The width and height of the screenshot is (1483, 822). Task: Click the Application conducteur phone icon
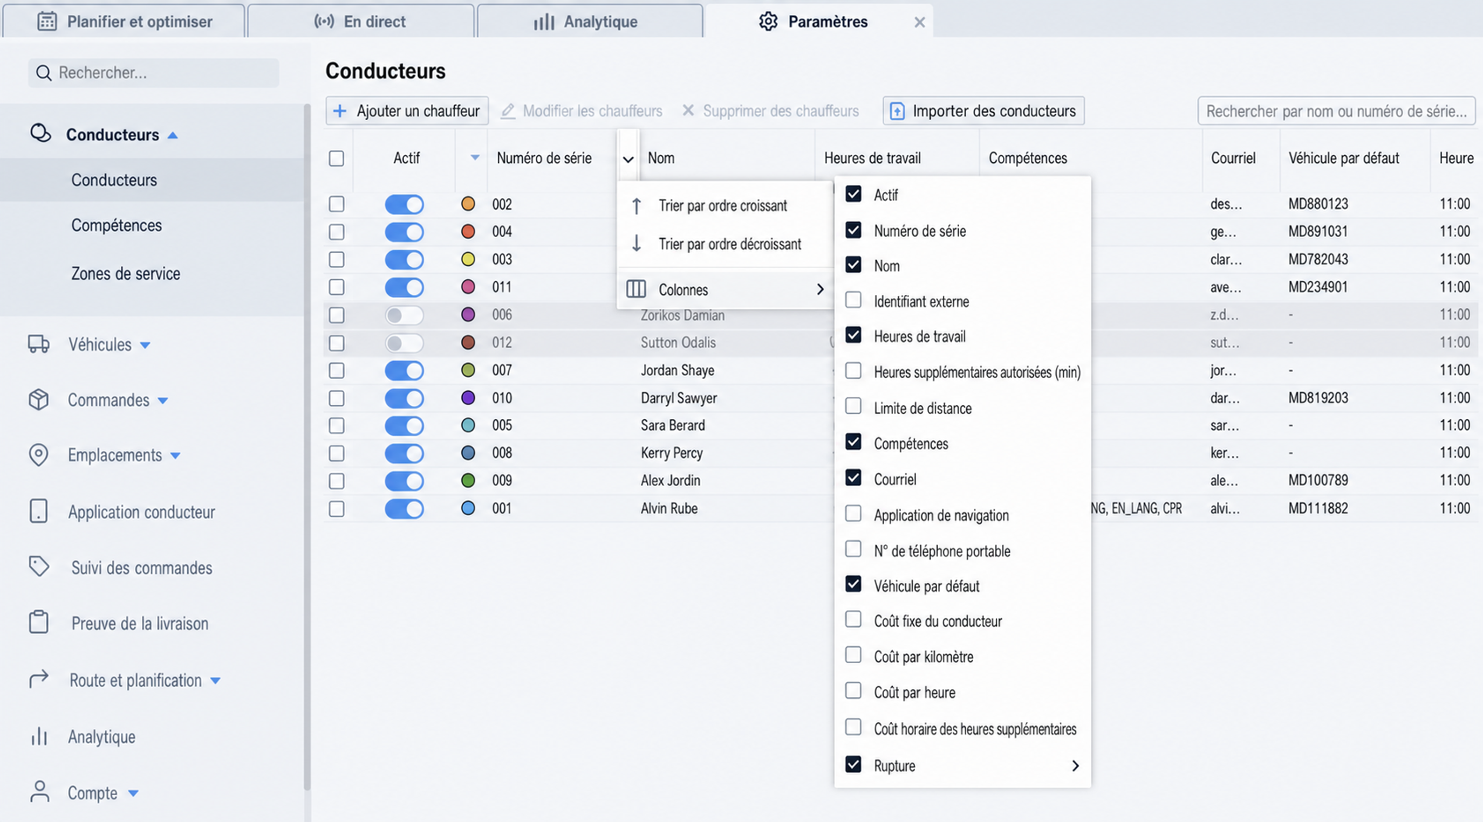click(x=38, y=511)
